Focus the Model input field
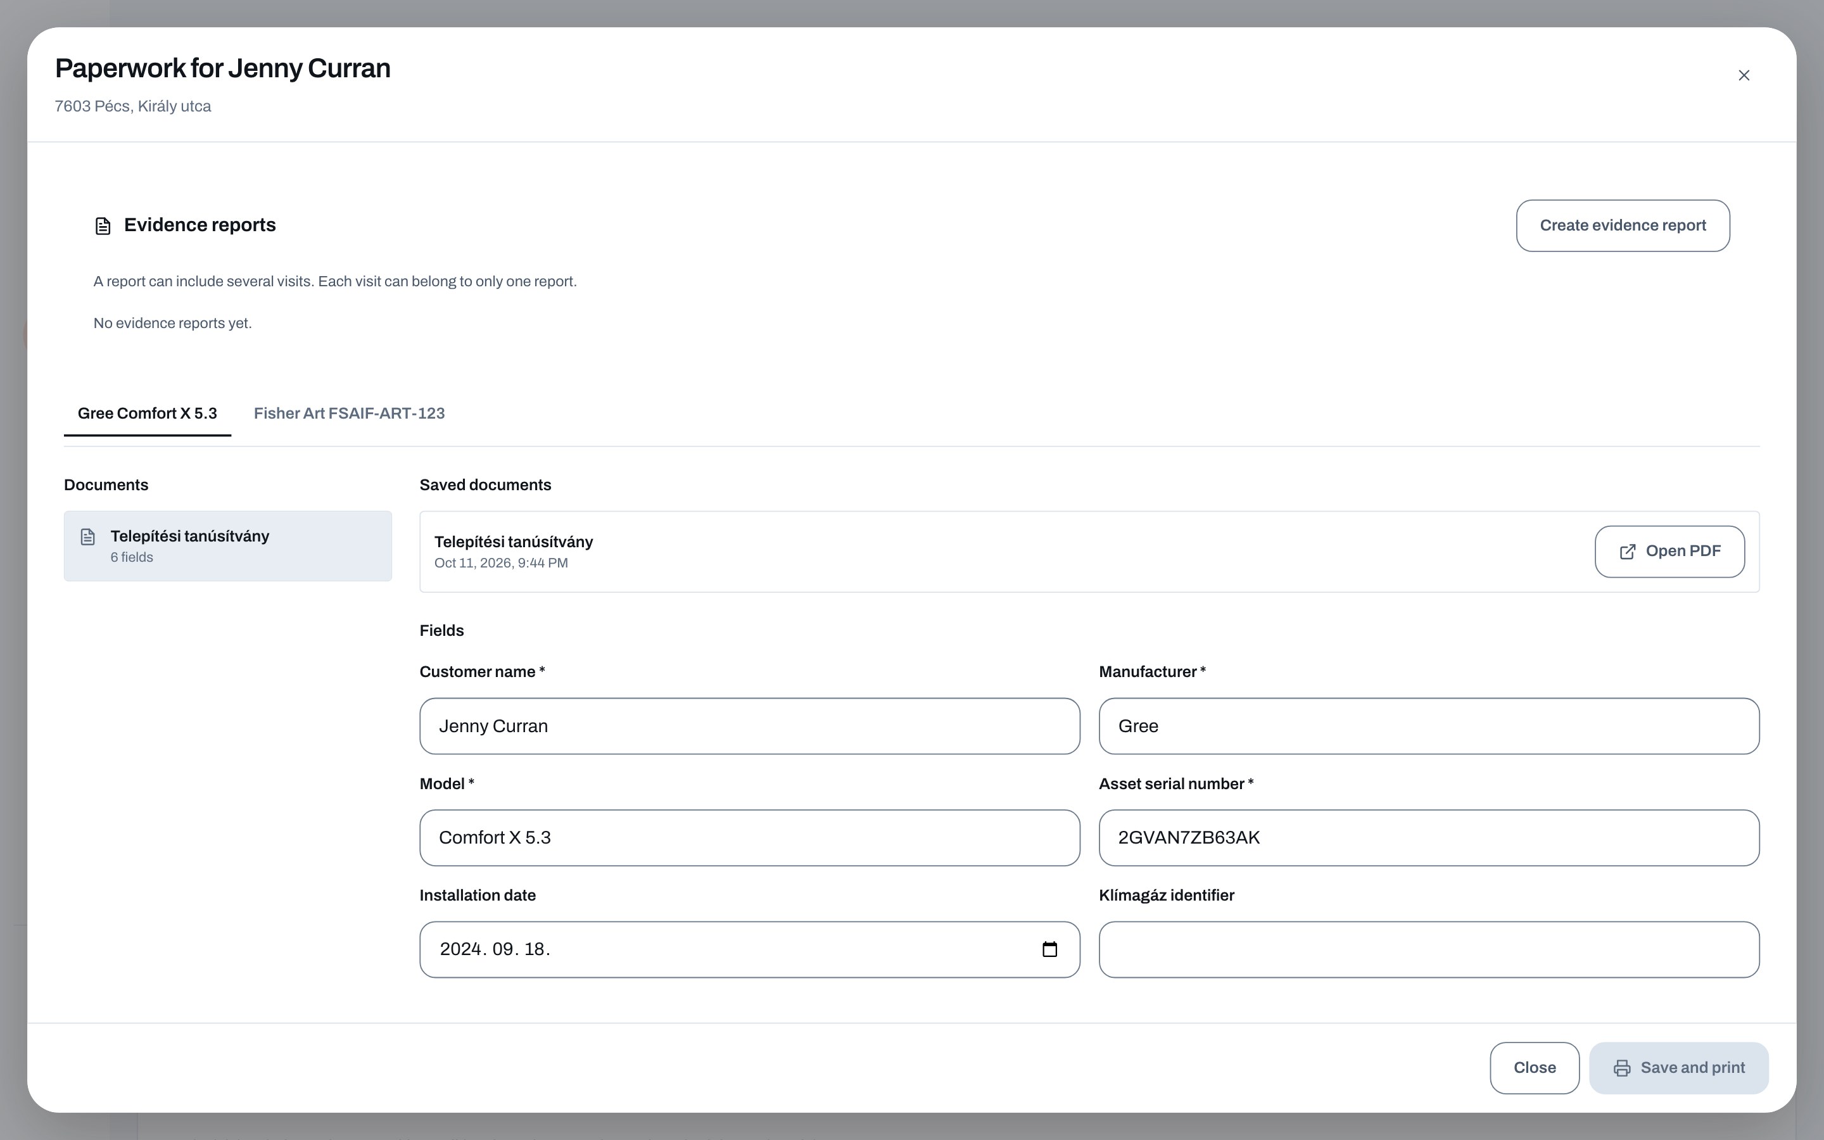Screen dimensions: 1824x1140 point(749,838)
